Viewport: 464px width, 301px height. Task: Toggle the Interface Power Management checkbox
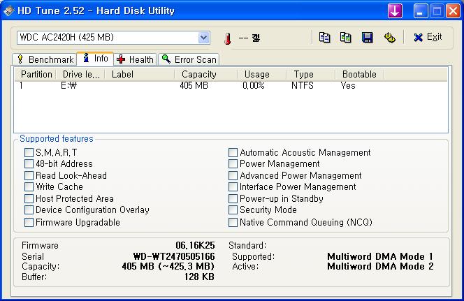pyautogui.click(x=233, y=187)
